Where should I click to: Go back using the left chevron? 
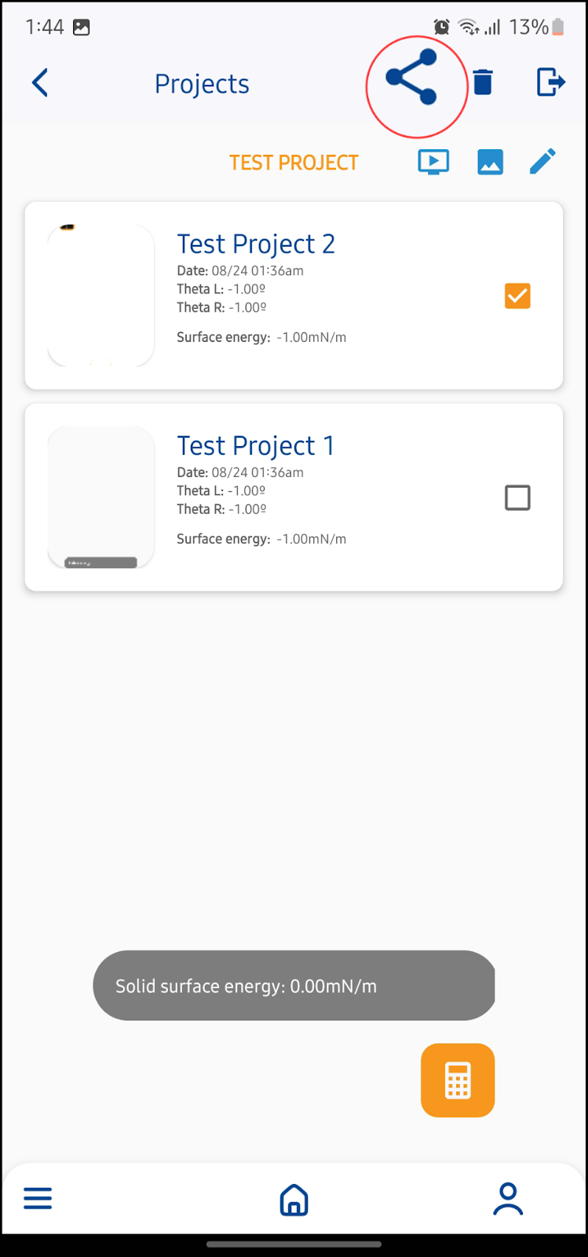click(40, 82)
